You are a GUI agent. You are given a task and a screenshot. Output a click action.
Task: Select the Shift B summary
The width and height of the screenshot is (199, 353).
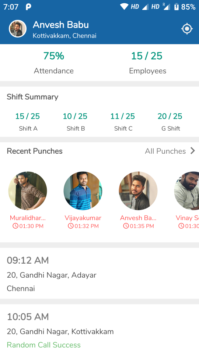point(75,122)
